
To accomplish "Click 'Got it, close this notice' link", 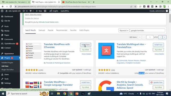I will tap(33, 15).
